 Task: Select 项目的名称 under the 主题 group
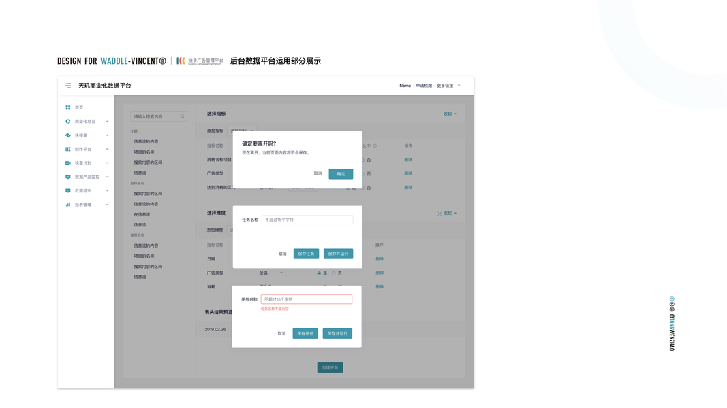[x=144, y=152]
